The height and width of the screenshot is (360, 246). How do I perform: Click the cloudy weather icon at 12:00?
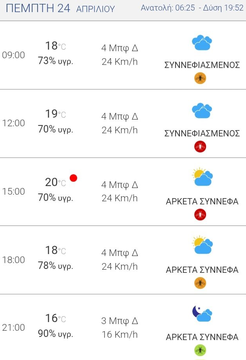pyautogui.click(x=202, y=111)
